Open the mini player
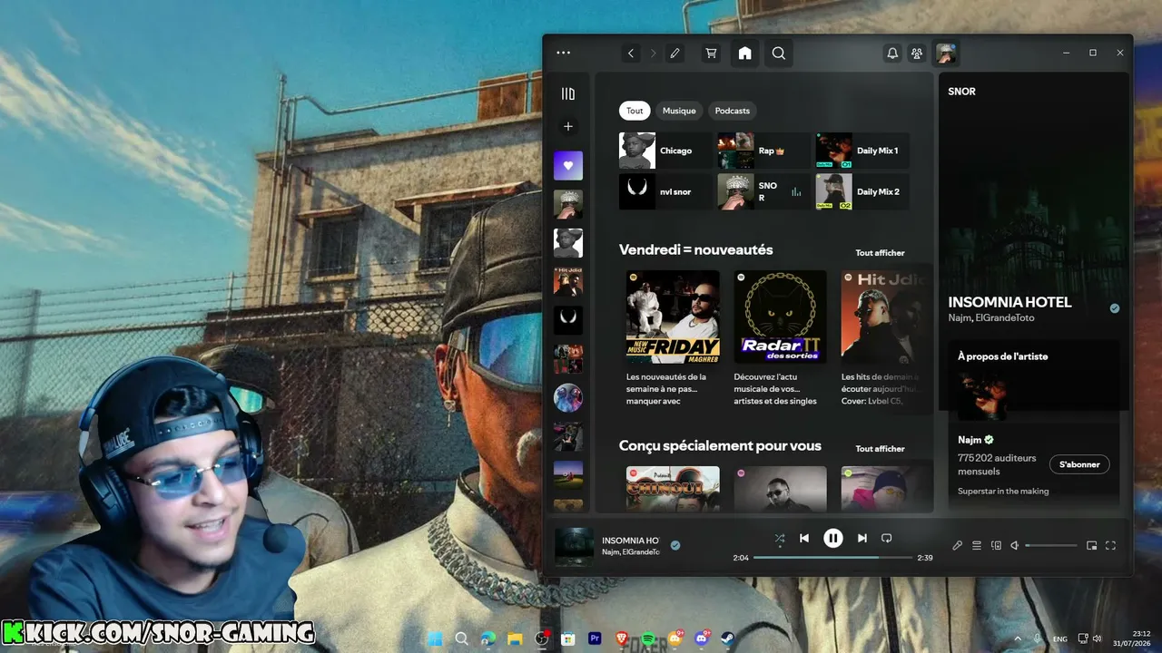This screenshot has height=653, width=1162. (x=1092, y=545)
